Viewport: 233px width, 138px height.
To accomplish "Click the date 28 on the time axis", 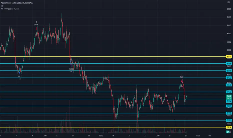I will [x=185, y=135].
